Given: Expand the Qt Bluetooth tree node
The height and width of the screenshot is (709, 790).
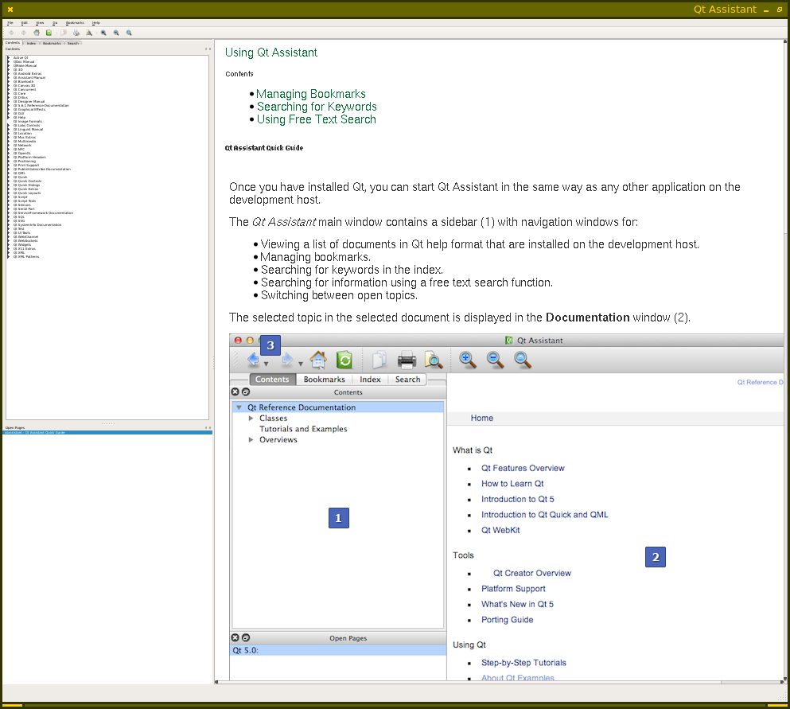Looking at the screenshot, I should pyautogui.click(x=9, y=82).
